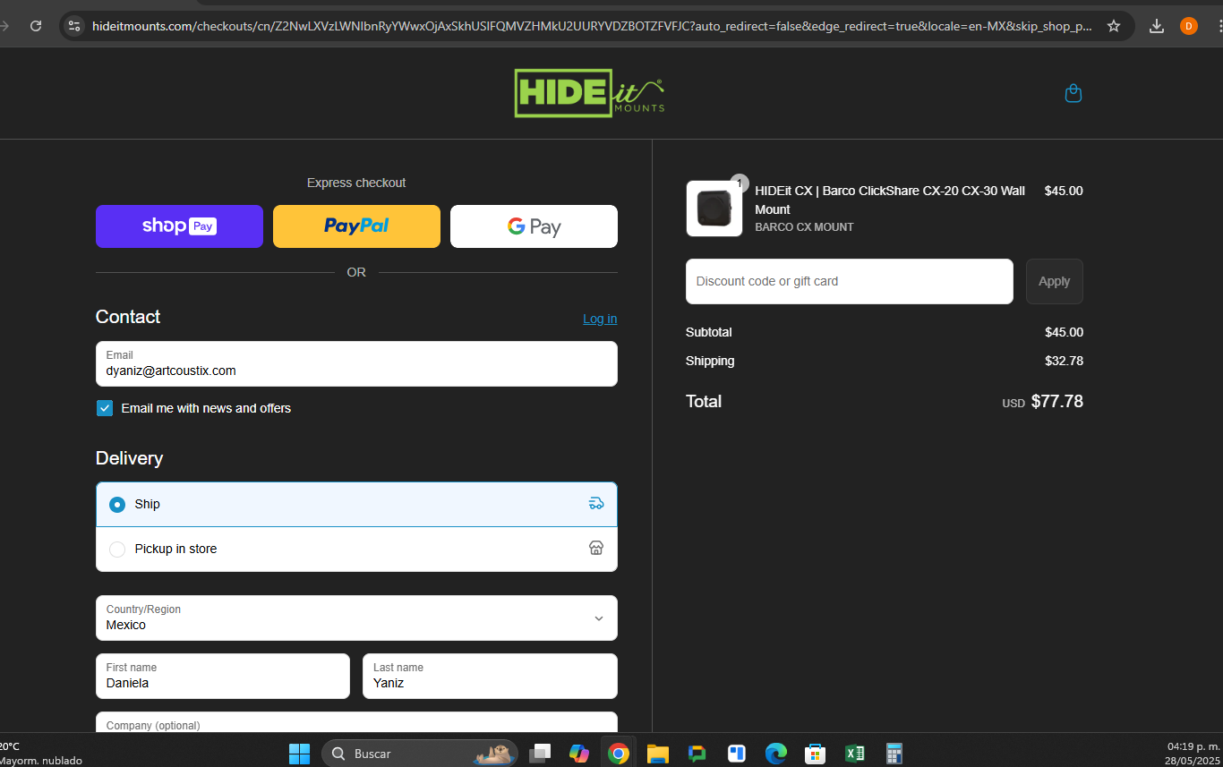Screen dimensions: 1223x767
Task: Open Trello app on taskbar
Action: (x=737, y=754)
